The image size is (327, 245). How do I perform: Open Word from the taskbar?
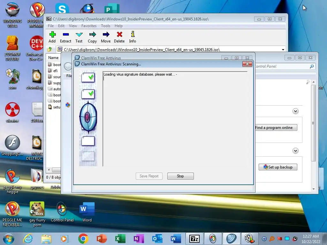point(176,239)
